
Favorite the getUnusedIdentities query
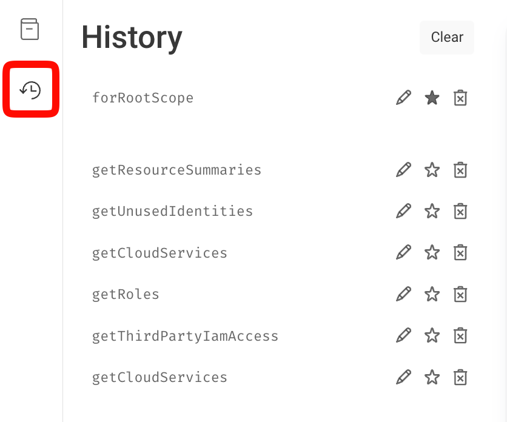432,211
